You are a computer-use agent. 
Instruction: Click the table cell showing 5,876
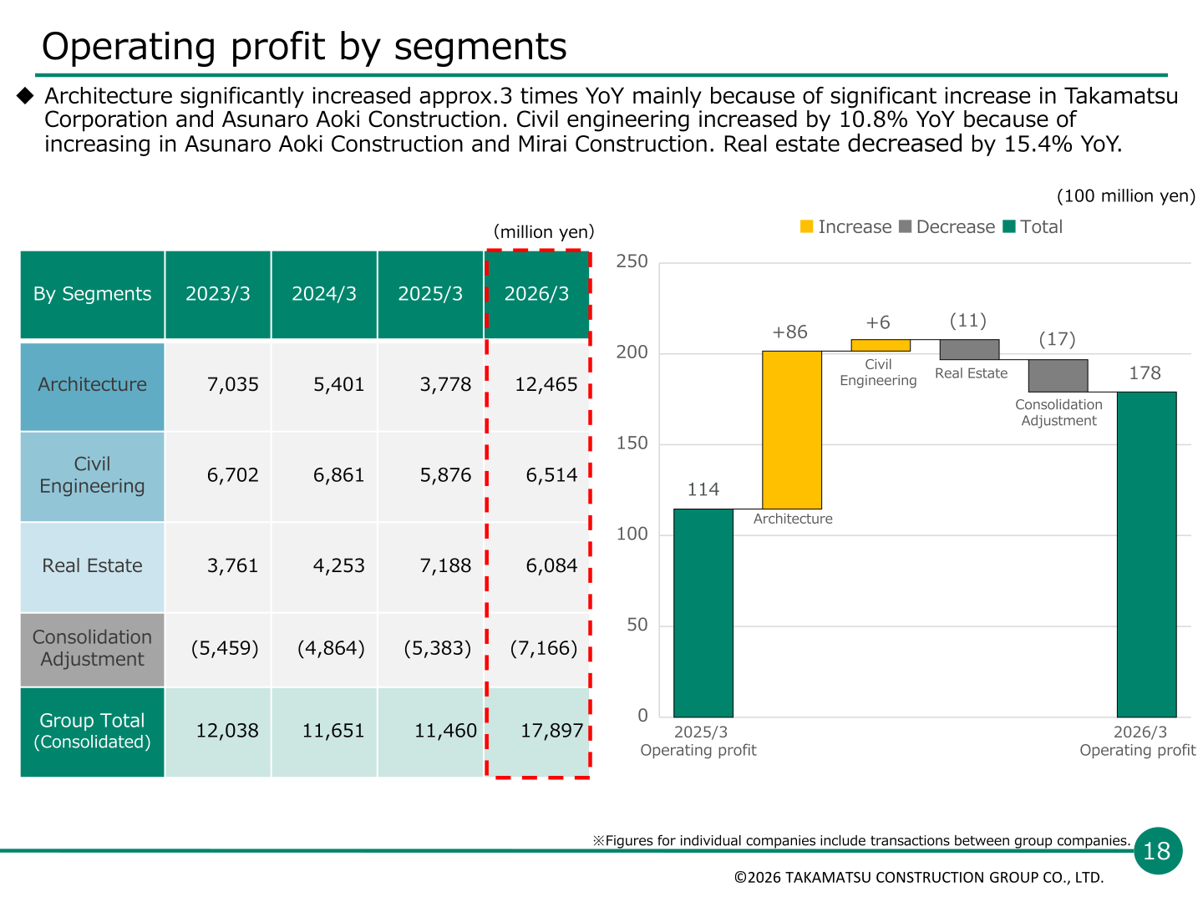pos(430,476)
